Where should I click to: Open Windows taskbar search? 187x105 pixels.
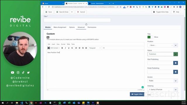click(7, 103)
